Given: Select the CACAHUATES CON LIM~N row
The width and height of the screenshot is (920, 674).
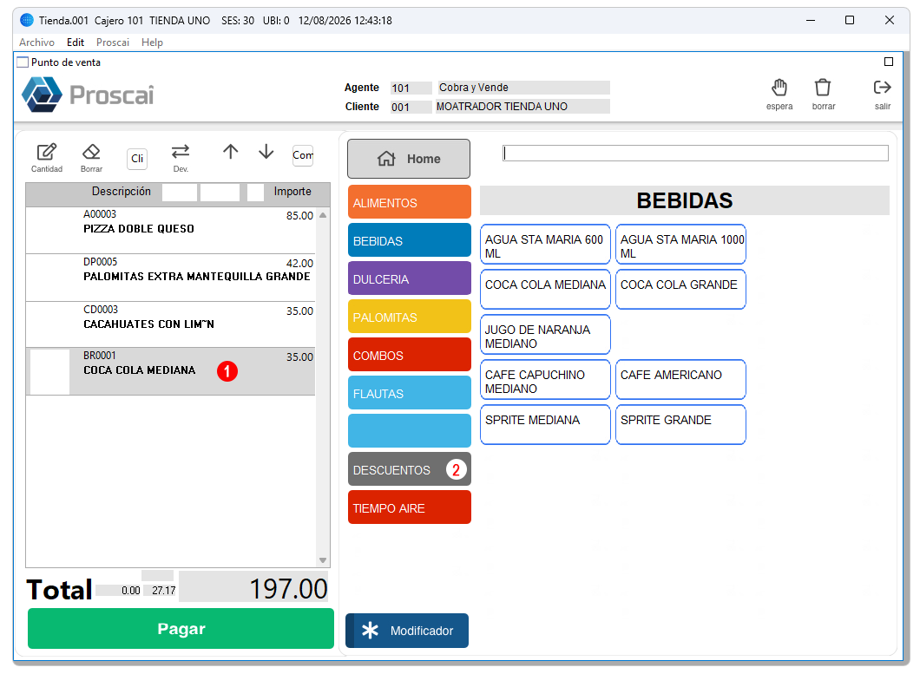Looking at the screenshot, I should click(170, 324).
